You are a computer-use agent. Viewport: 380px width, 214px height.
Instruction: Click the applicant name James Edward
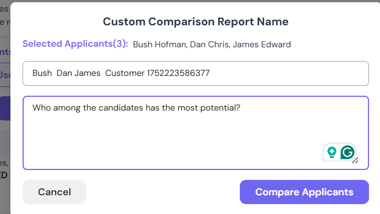click(x=262, y=45)
